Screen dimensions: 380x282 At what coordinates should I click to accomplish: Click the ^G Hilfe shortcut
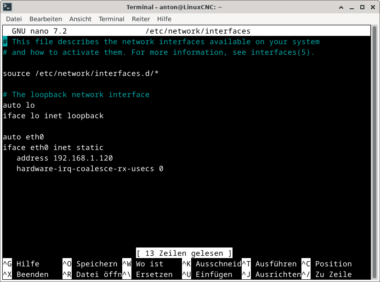pos(21,264)
